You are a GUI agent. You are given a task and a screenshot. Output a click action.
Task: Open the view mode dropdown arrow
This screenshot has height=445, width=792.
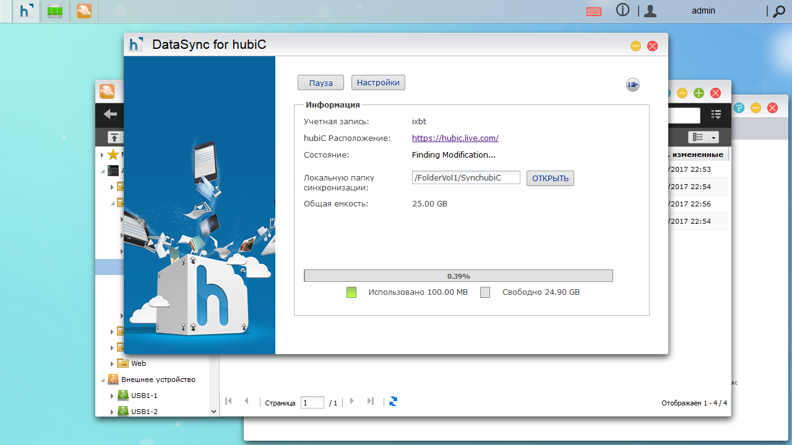[x=714, y=137]
